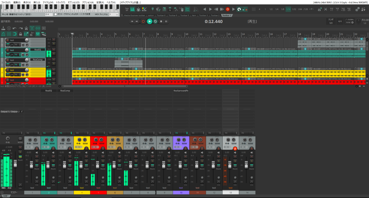Enable the octave/channel key input checkbox
Viewport: 369px width, 198px height.
56,14
